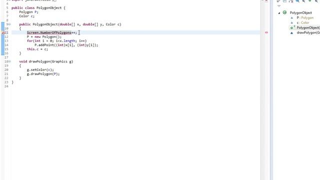320x180 pixels.
Task: Click line number 20 in the gutter
Action: pyautogui.click(x=6, y=70)
